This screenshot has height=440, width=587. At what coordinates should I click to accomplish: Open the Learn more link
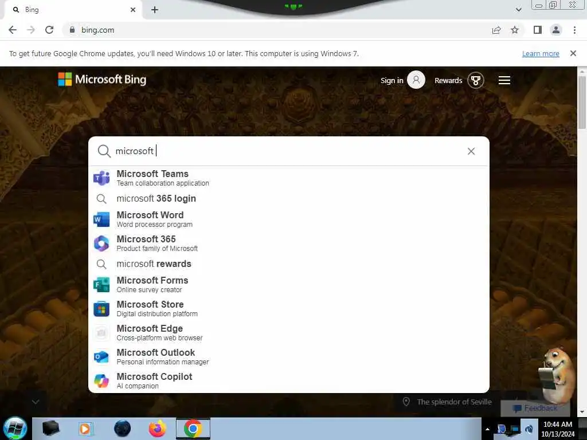[541, 53]
